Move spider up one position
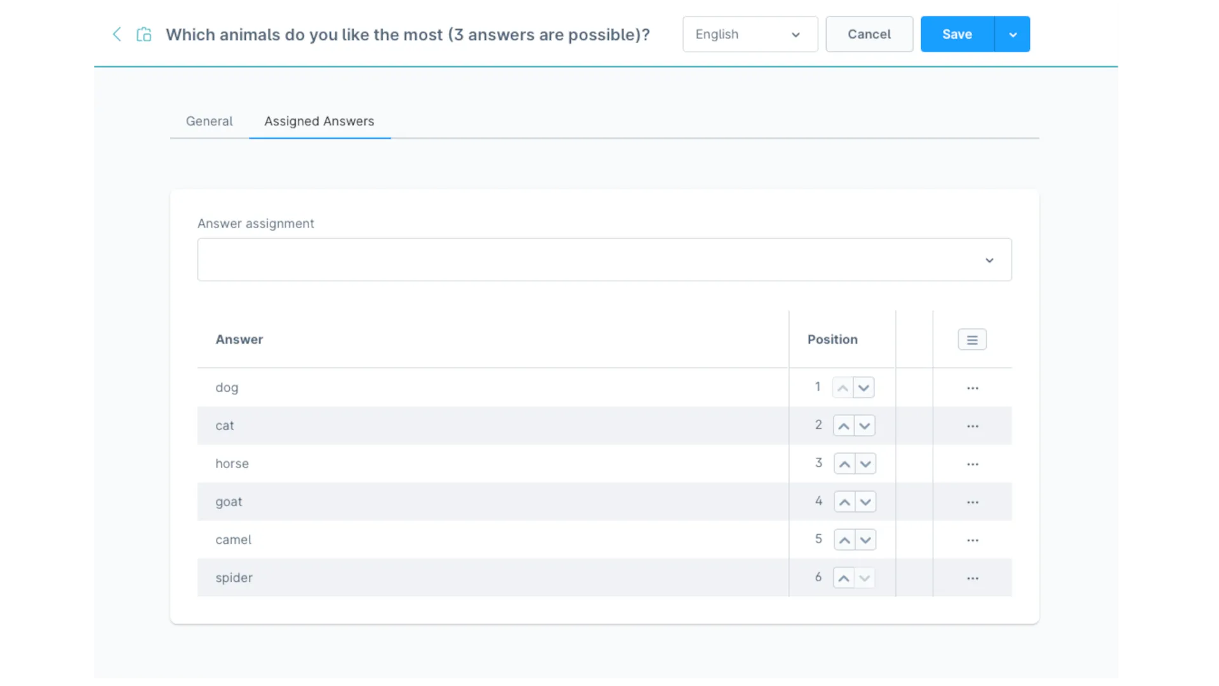Image resolution: width=1219 pixels, height=686 pixels. point(844,578)
